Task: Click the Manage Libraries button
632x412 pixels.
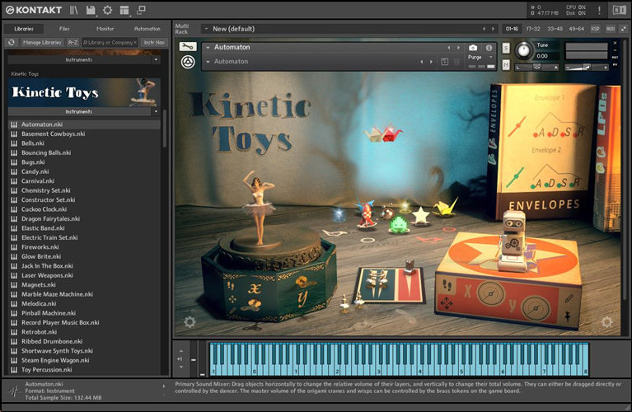Action: pos(42,42)
